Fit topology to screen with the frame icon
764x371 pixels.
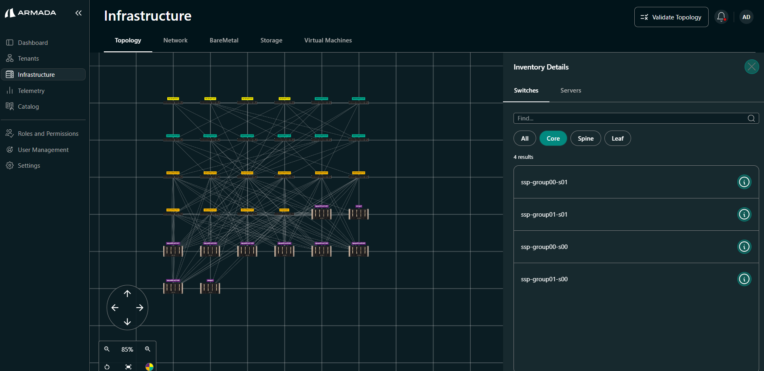click(128, 367)
